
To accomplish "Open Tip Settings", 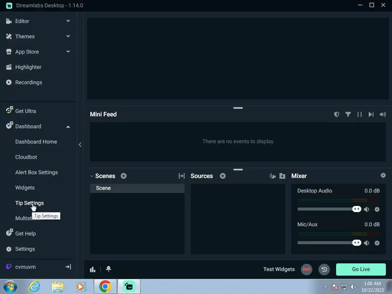I will pos(29,203).
